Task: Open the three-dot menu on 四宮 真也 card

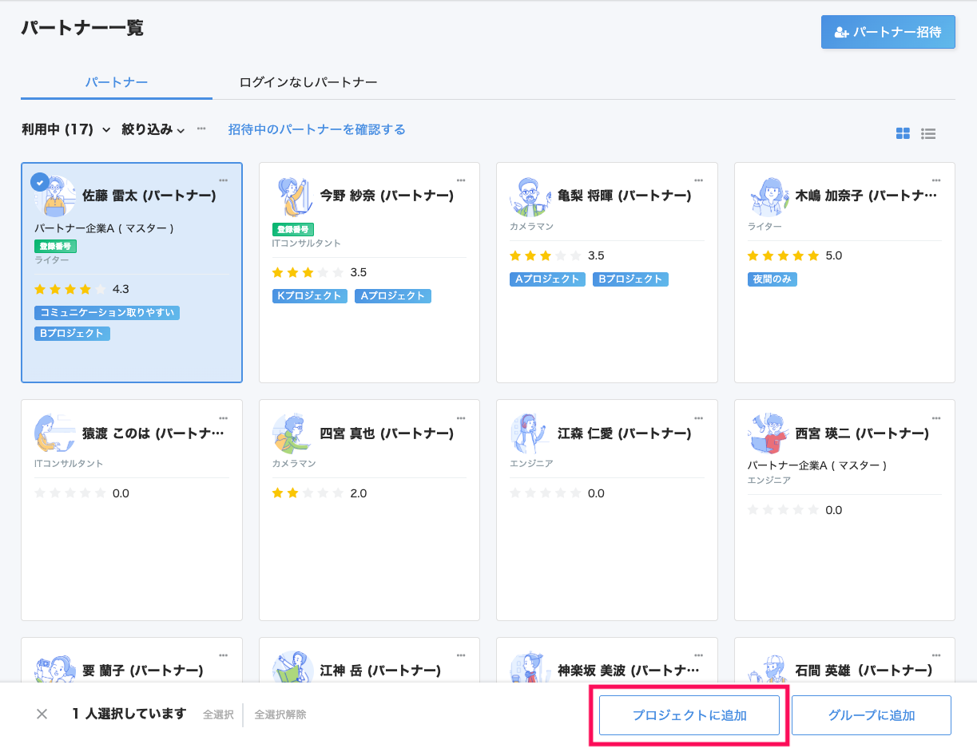Action: click(x=461, y=418)
